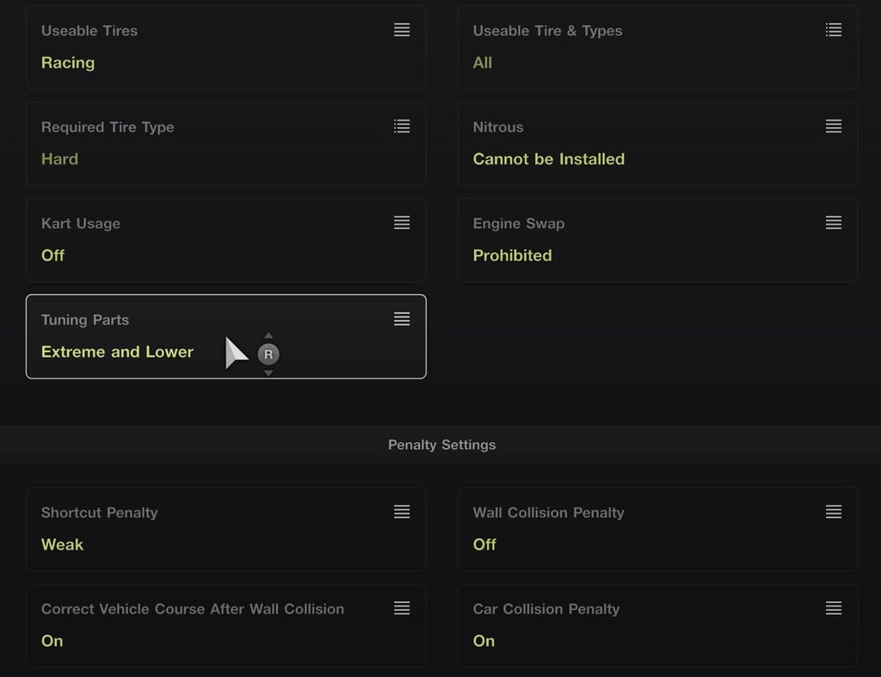Select the Penalty Settings section header
The height and width of the screenshot is (677, 881).
click(x=441, y=445)
